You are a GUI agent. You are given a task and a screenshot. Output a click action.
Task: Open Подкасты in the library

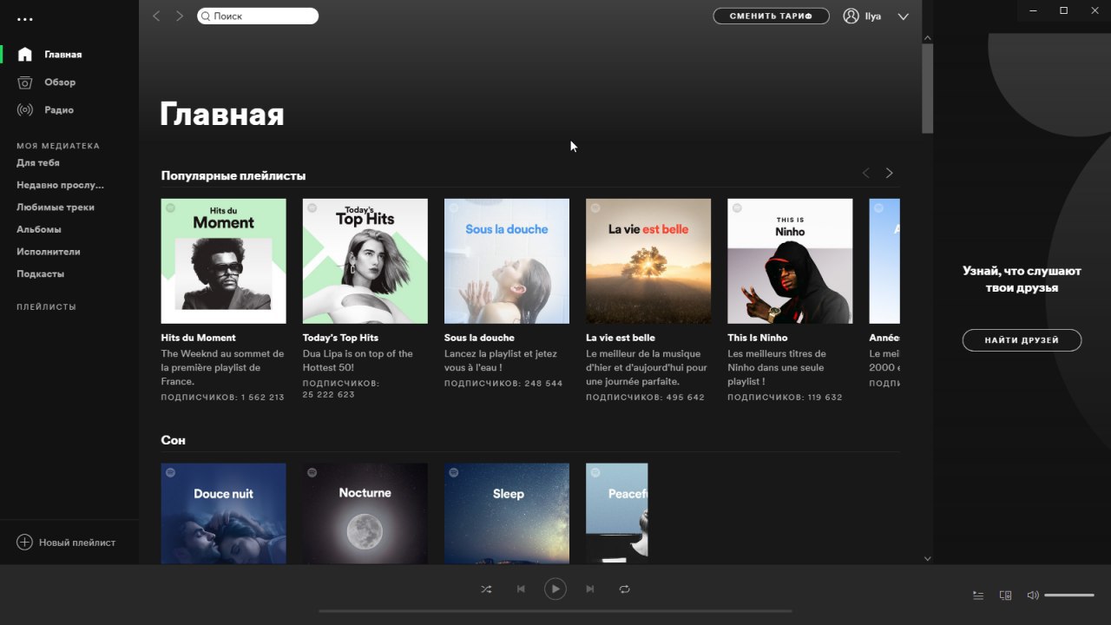(40, 274)
